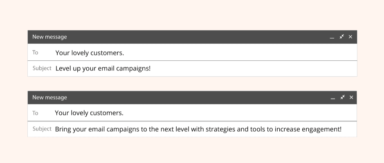Click empty space in top subject field

pos(252,68)
